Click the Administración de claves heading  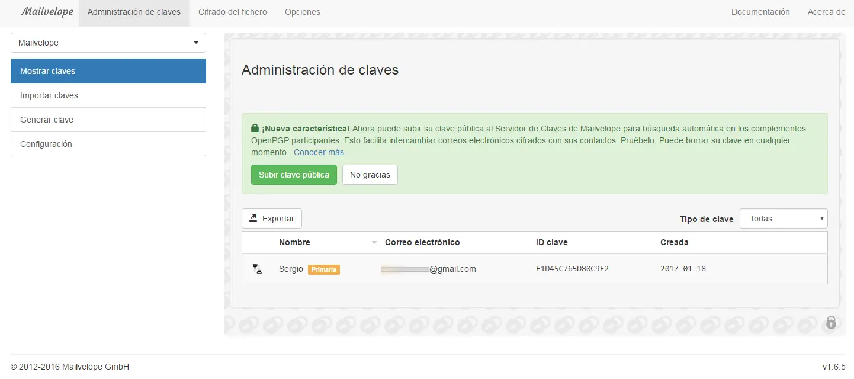point(320,70)
